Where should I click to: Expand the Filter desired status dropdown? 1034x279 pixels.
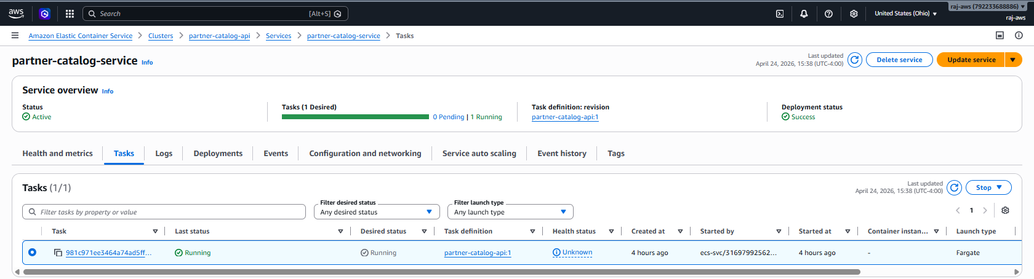point(377,212)
